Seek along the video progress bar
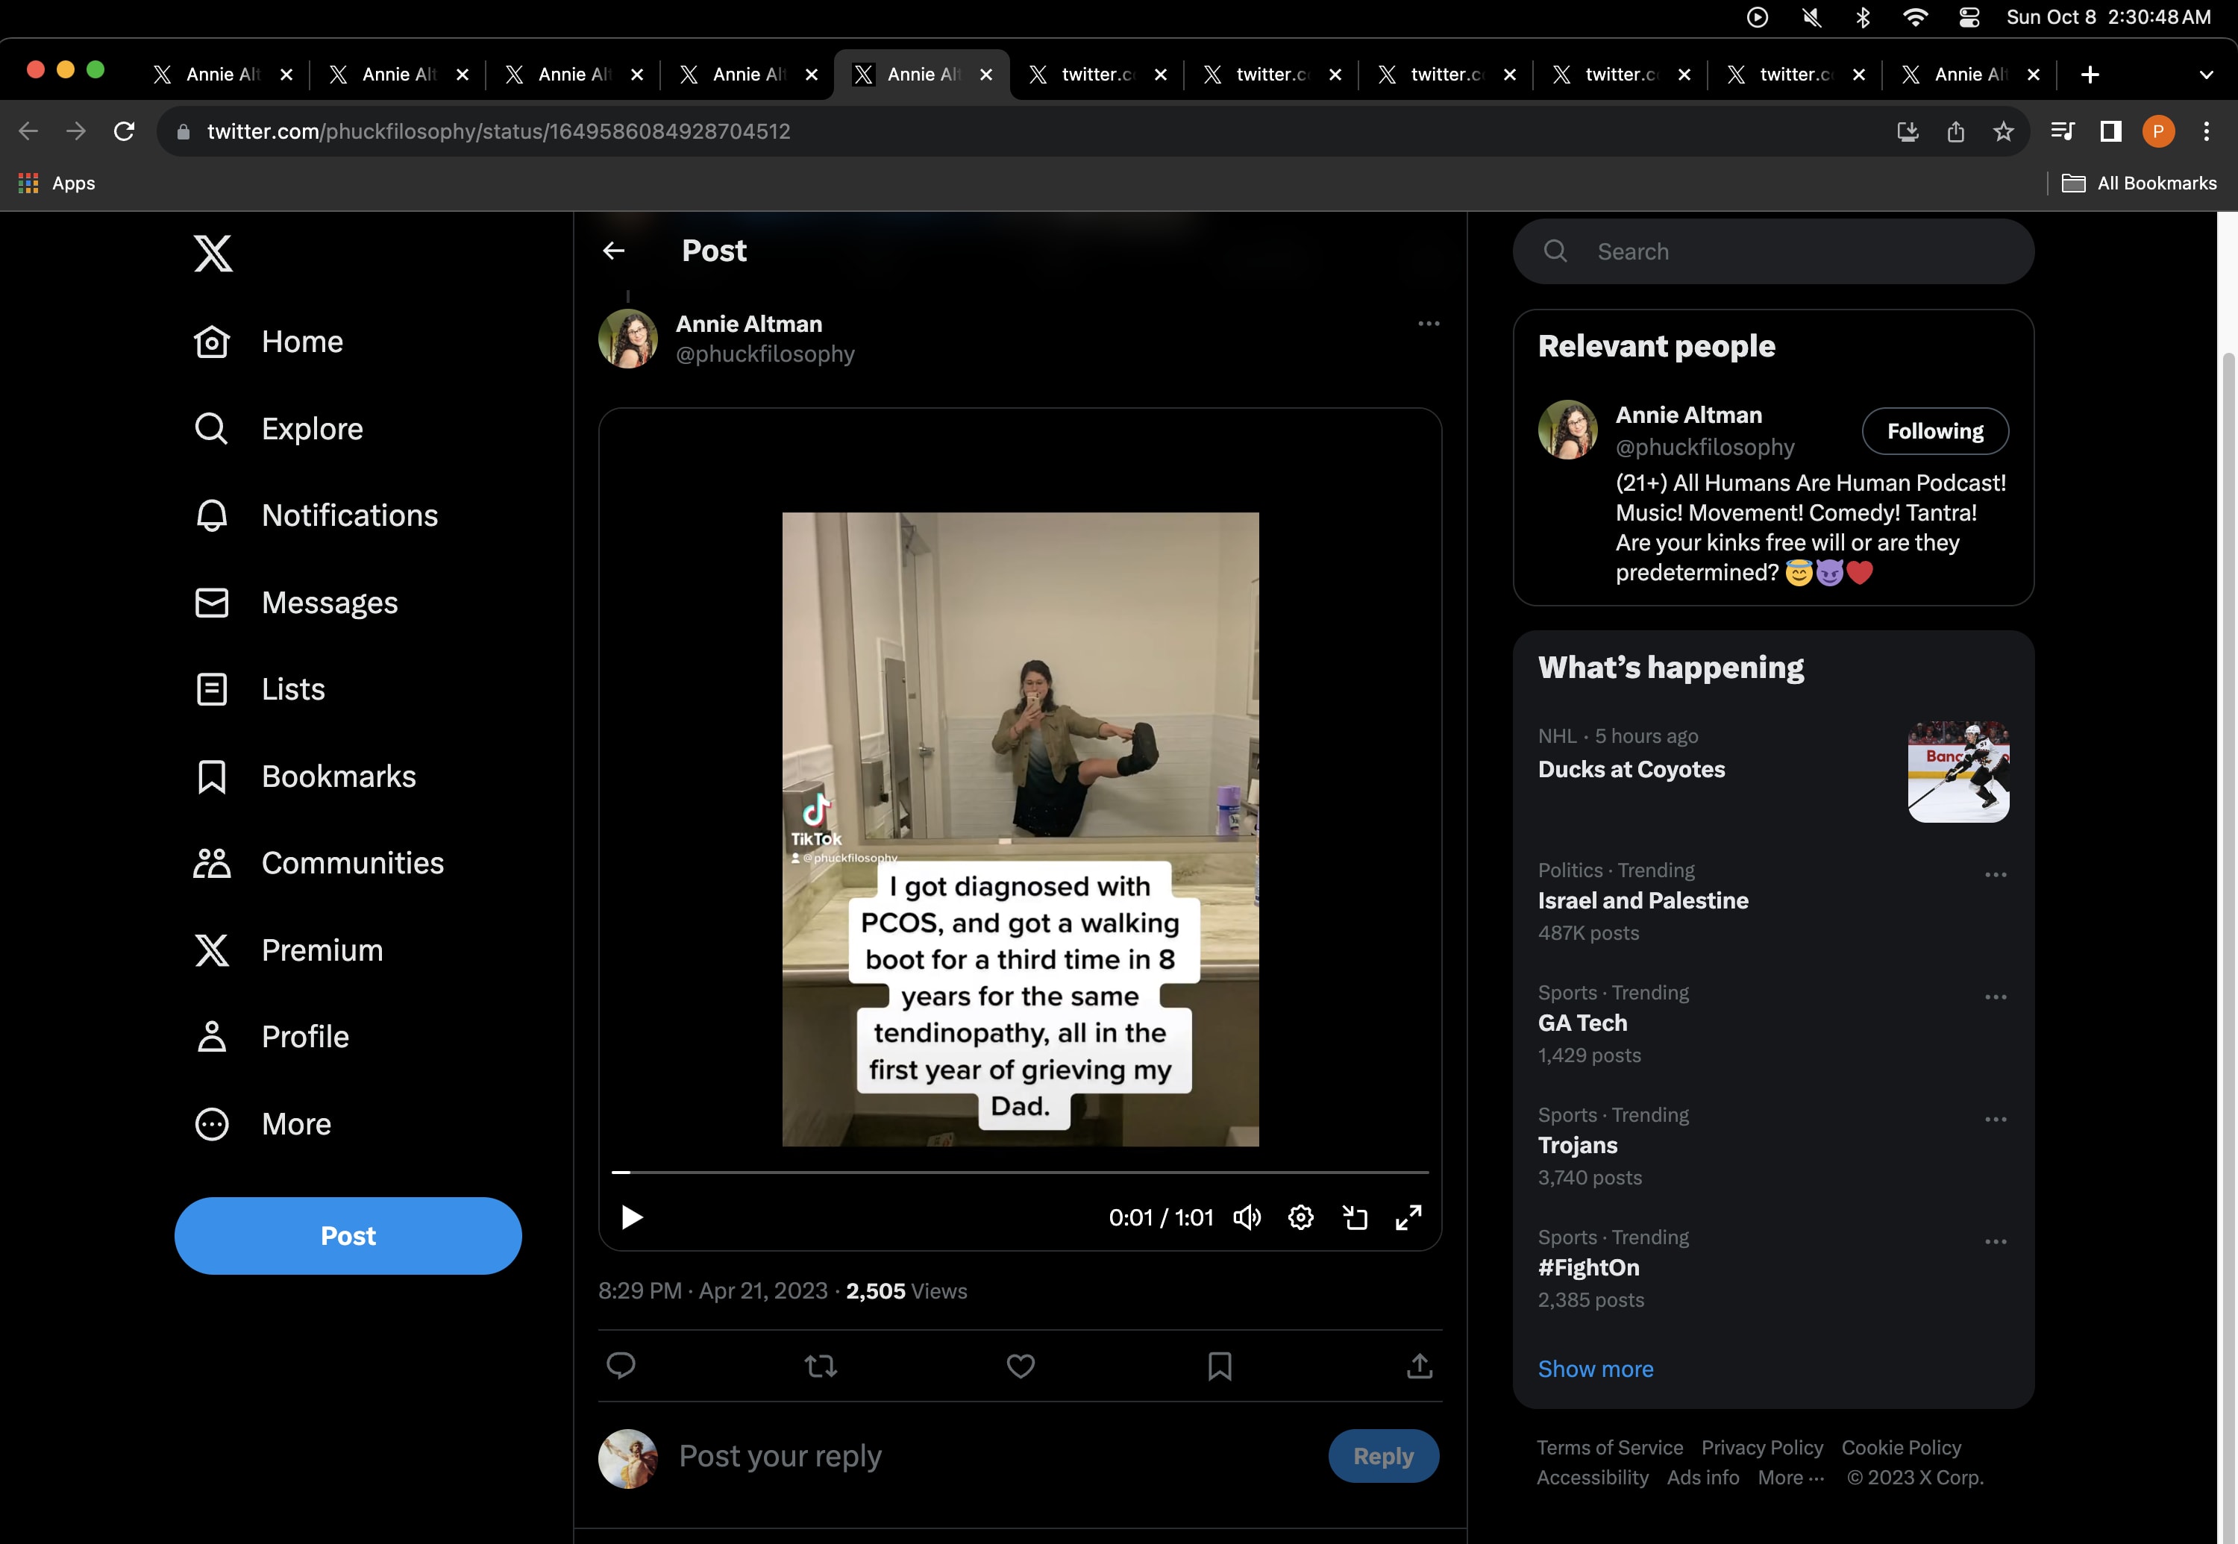2238x1544 pixels. pos(1020,1172)
